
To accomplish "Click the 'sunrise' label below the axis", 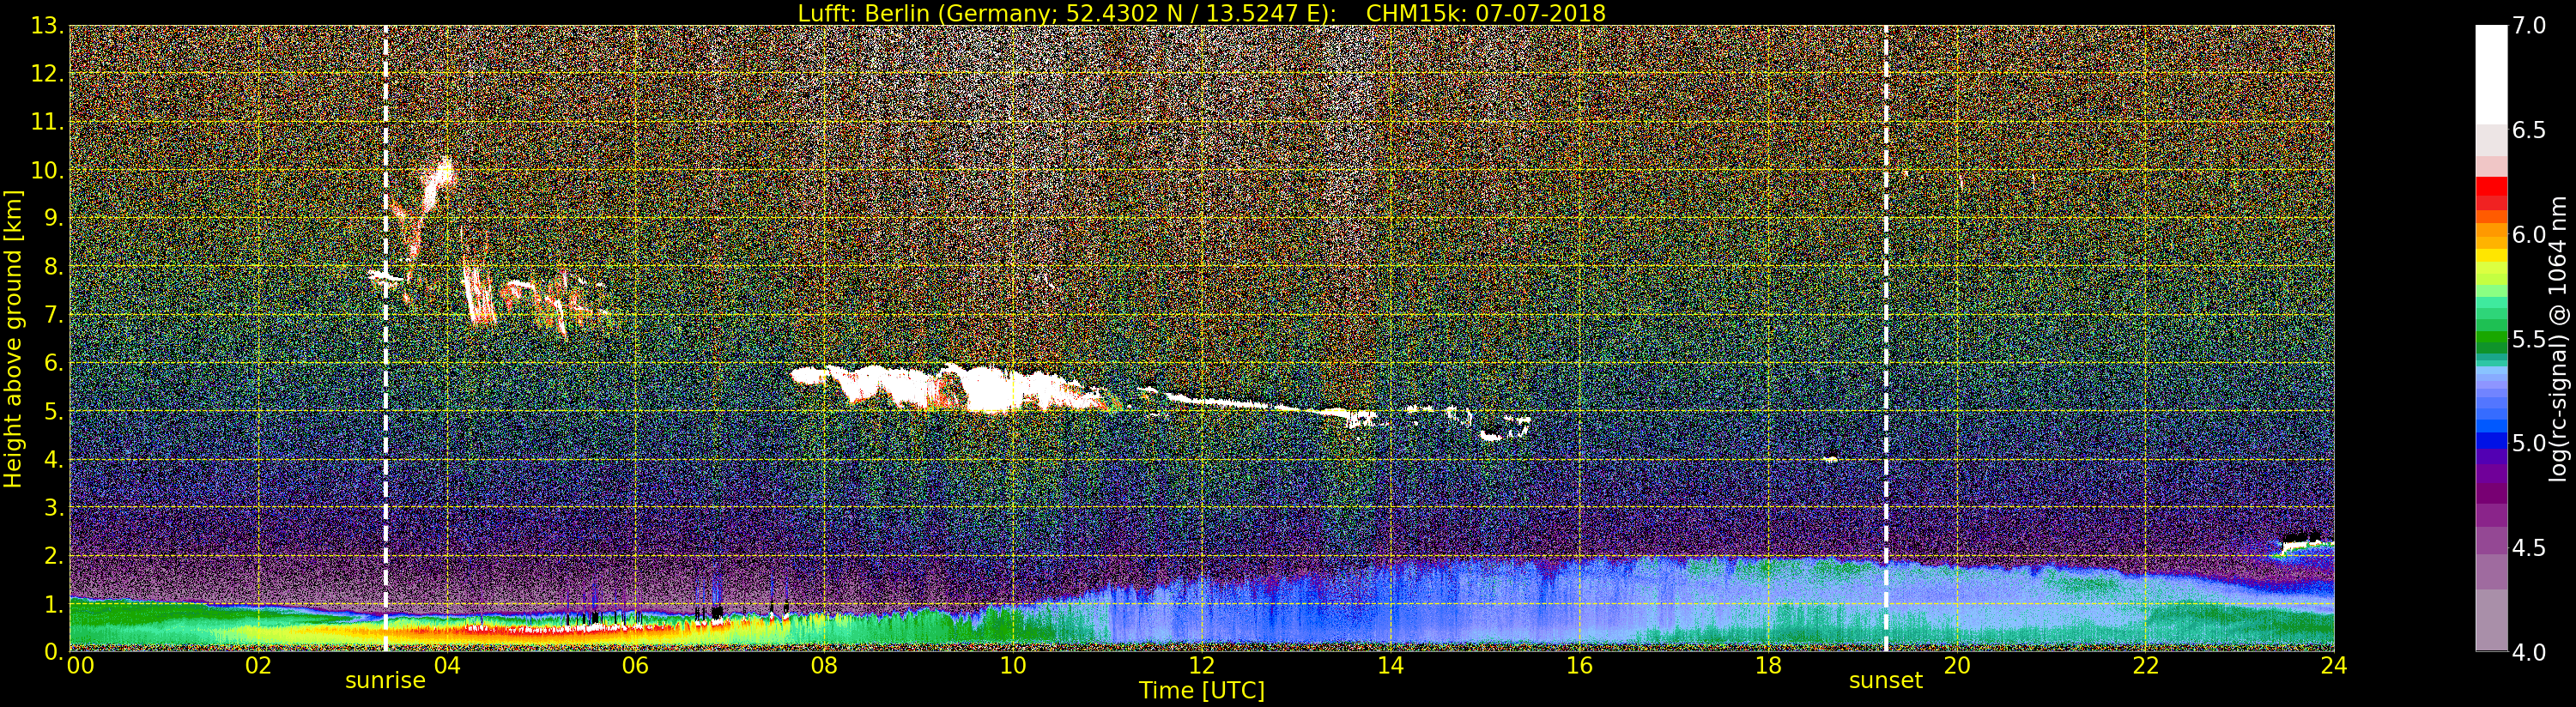I will 385,681.
